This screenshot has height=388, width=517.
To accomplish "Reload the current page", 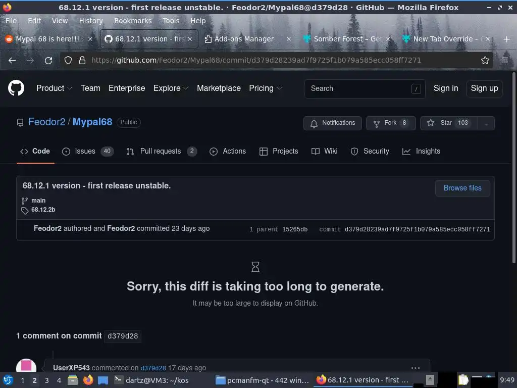I will click(x=48, y=61).
